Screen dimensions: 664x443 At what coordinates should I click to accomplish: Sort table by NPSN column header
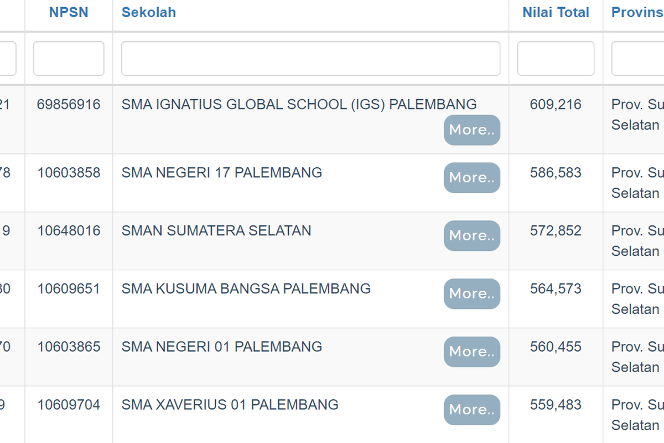coord(69,13)
